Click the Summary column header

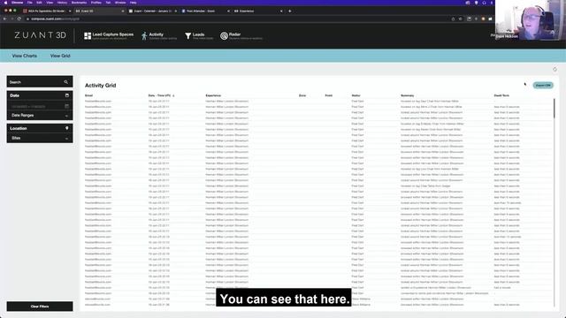(x=408, y=95)
